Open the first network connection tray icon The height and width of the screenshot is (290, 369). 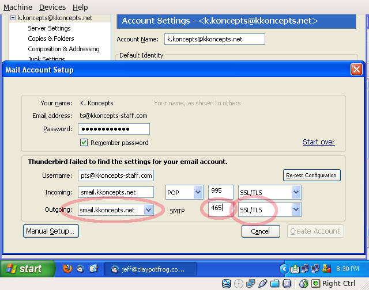[305, 269]
